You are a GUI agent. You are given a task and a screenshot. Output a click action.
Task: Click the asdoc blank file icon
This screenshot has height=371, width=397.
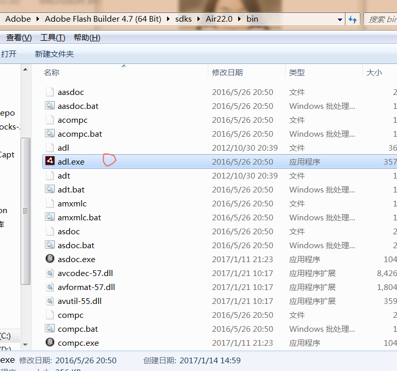[x=49, y=231]
